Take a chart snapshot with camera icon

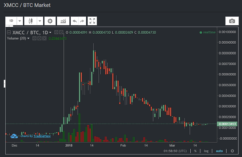pyautogui.click(x=232, y=21)
